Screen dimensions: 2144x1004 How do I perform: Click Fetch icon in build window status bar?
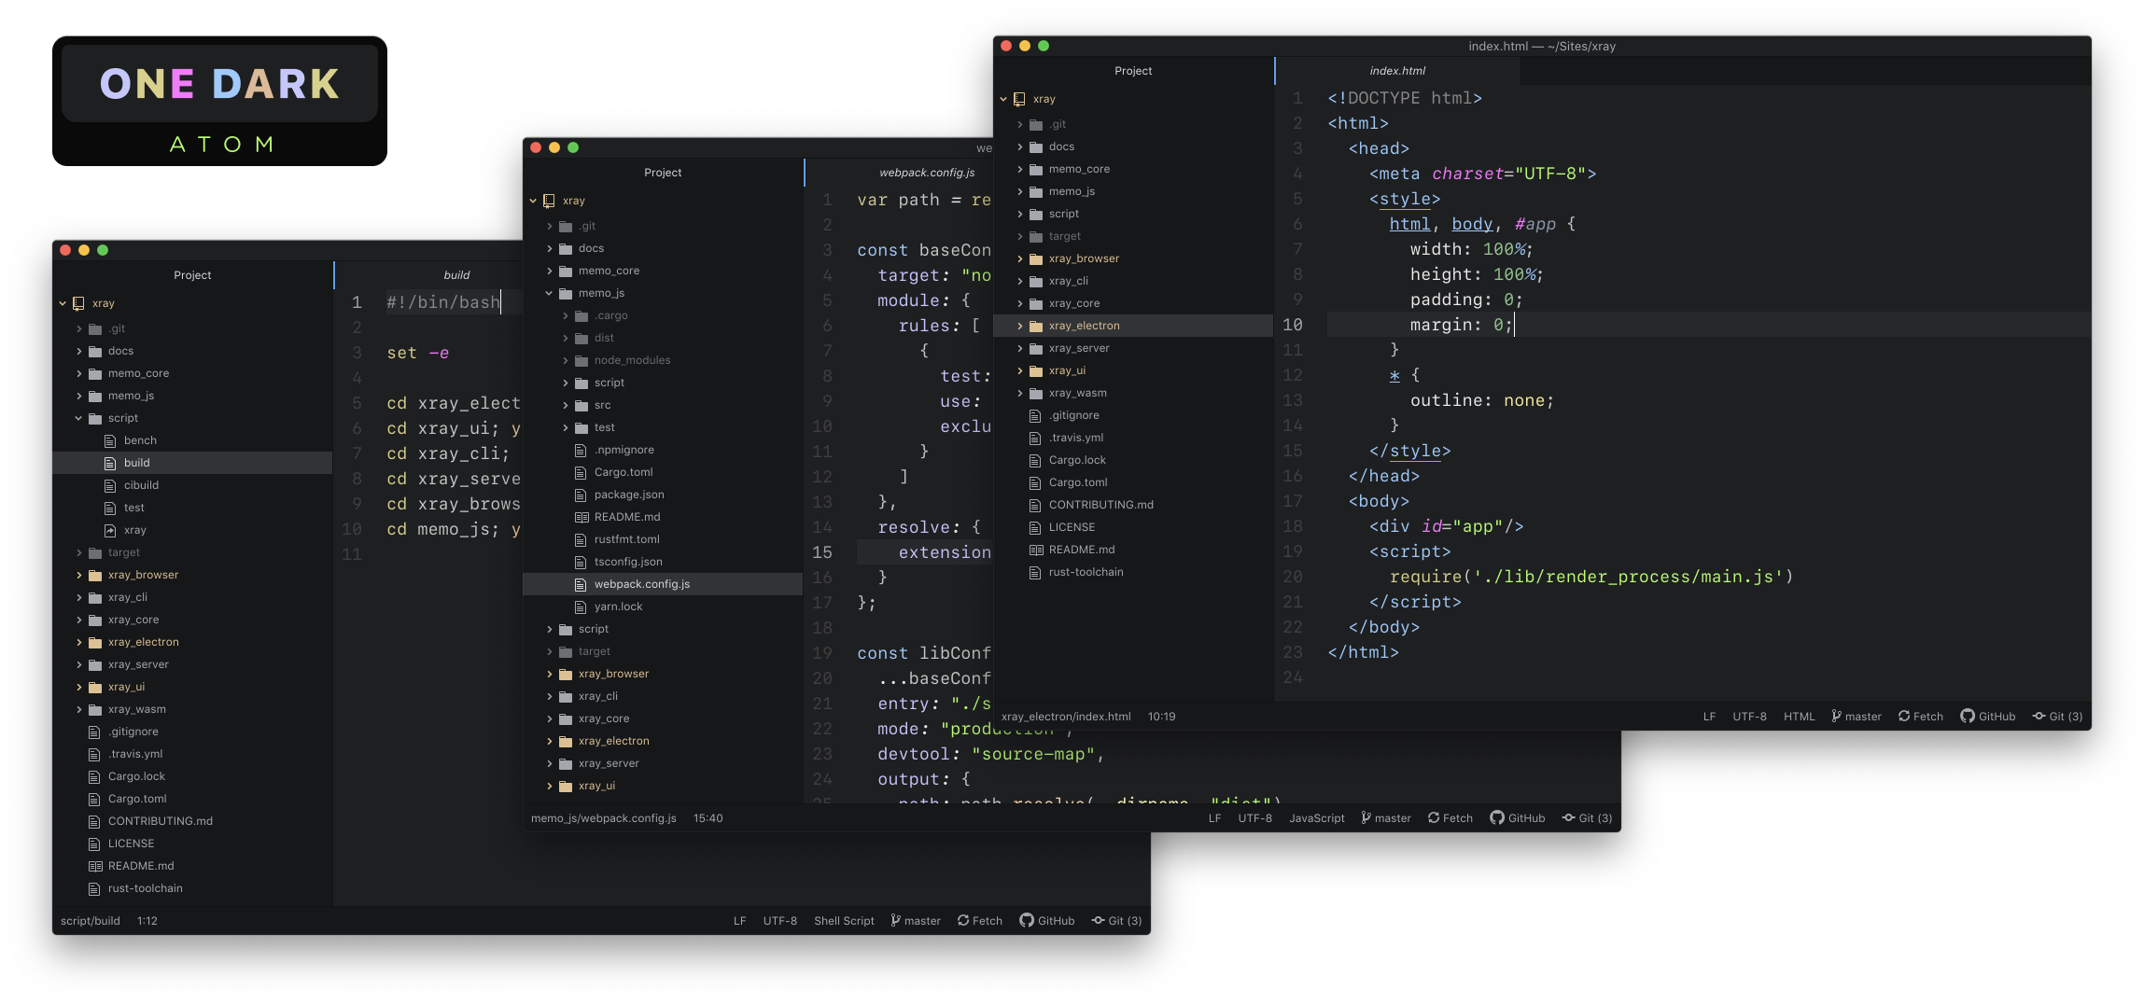962,920
